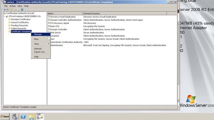Open the File menu
The image size is (214, 120).
click(x=6, y=6)
